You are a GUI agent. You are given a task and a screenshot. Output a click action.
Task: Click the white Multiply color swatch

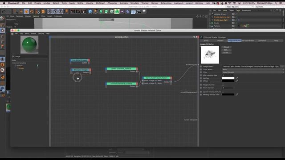point(228,78)
